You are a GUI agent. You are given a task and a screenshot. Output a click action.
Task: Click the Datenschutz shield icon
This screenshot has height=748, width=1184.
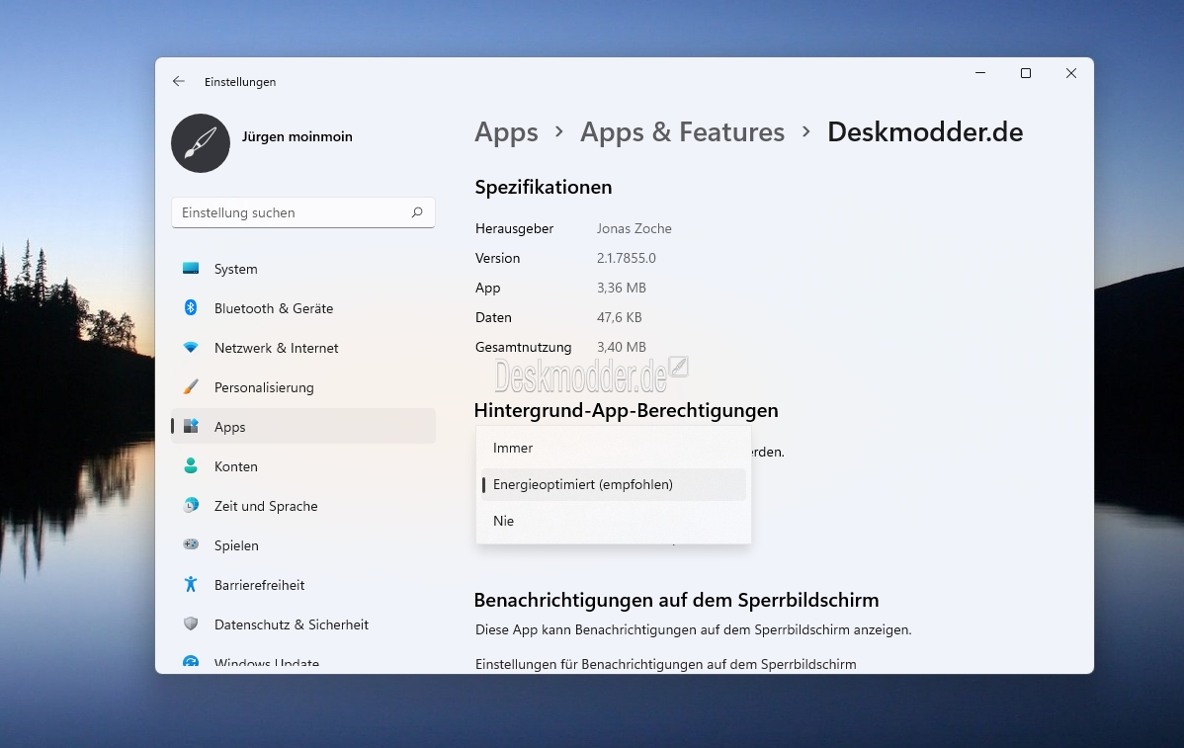click(x=191, y=624)
